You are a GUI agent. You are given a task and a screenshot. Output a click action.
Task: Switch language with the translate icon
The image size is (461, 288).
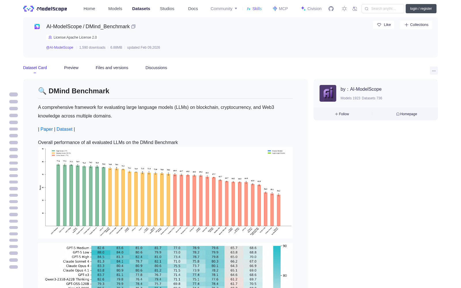tap(355, 9)
